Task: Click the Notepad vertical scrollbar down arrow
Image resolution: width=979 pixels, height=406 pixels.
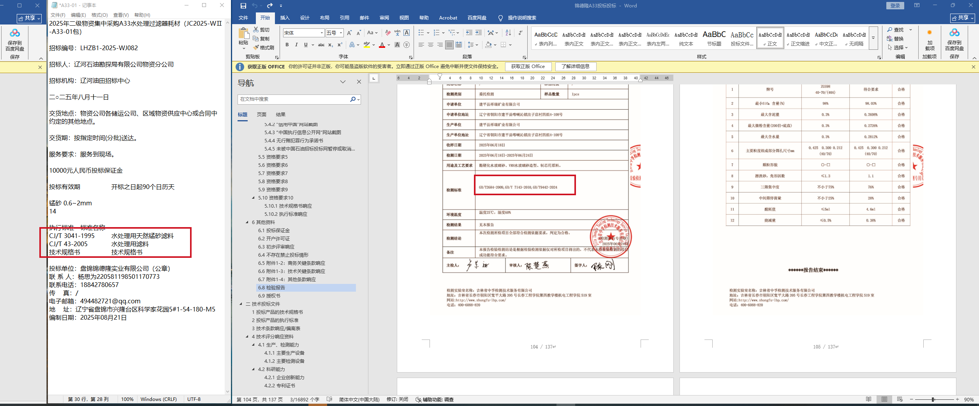Action: click(x=228, y=392)
